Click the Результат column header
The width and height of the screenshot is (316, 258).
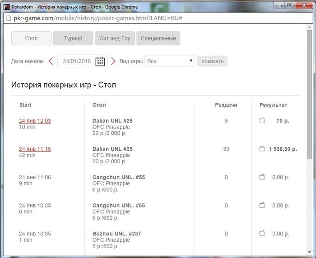pyautogui.click(x=273, y=105)
